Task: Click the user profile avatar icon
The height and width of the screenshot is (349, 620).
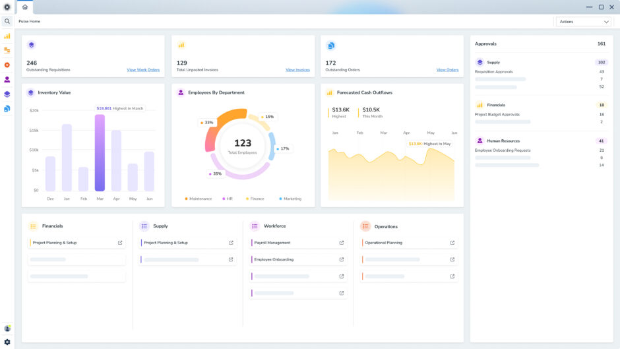Action: tap(7, 328)
